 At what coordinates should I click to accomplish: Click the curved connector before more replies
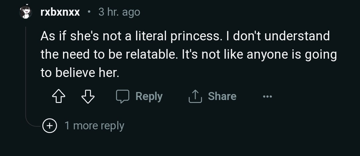coord(33,123)
